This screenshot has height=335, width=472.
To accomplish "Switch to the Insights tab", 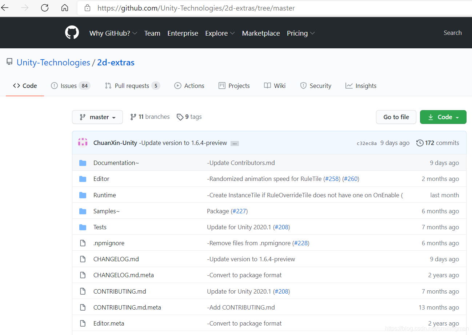I will (x=361, y=86).
